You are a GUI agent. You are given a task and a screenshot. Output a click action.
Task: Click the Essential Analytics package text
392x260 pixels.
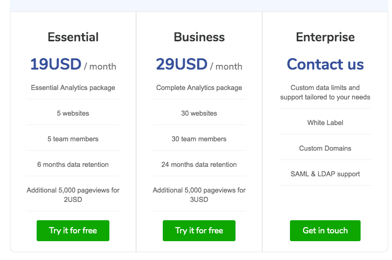(73, 88)
